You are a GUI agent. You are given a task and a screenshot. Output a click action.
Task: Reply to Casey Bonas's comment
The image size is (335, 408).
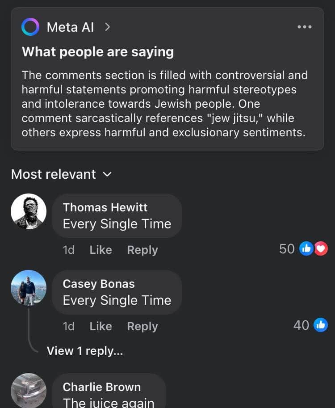point(142,326)
